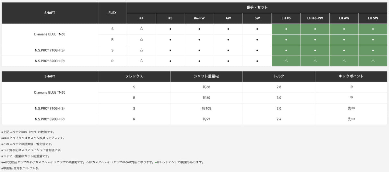
Task: Select the FLEX column header
Action: point(112,13)
